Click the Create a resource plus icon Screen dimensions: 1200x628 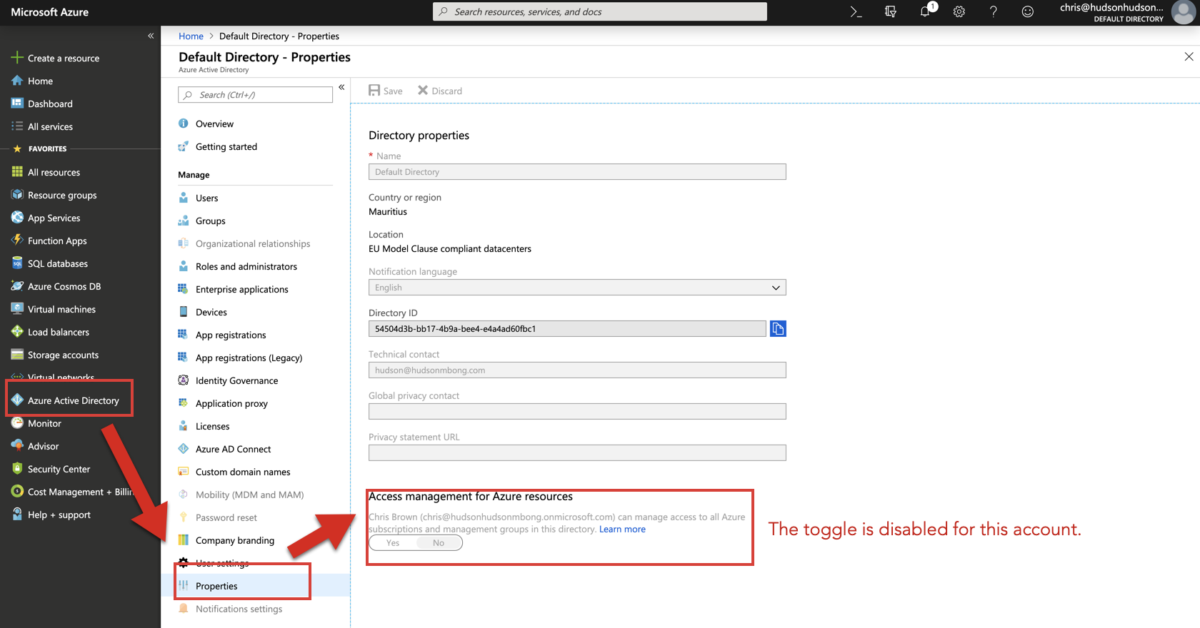pyautogui.click(x=17, y=58)
